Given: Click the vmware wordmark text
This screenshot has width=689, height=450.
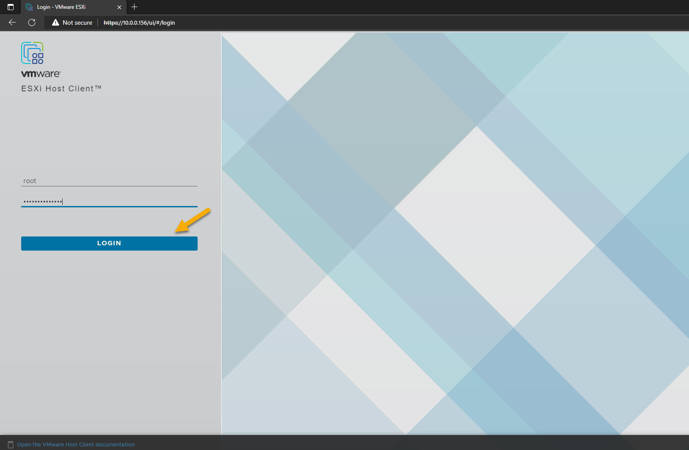Looking at the screenshot, I should tap(41, 74).
